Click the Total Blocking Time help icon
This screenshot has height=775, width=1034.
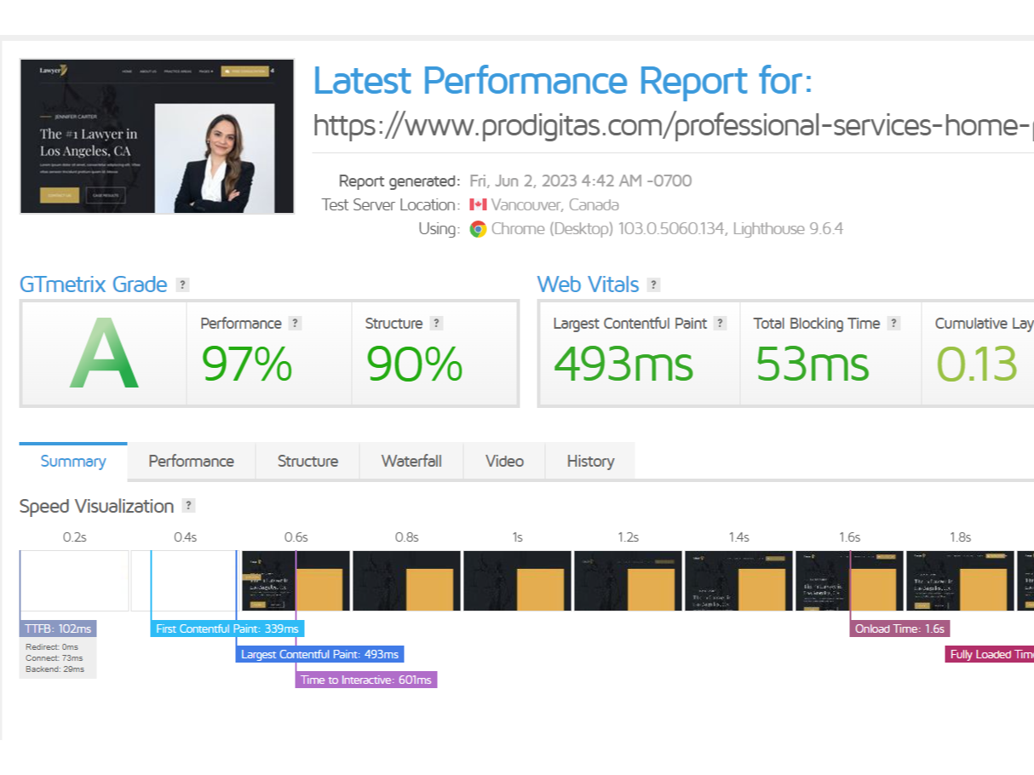[893, 323]
